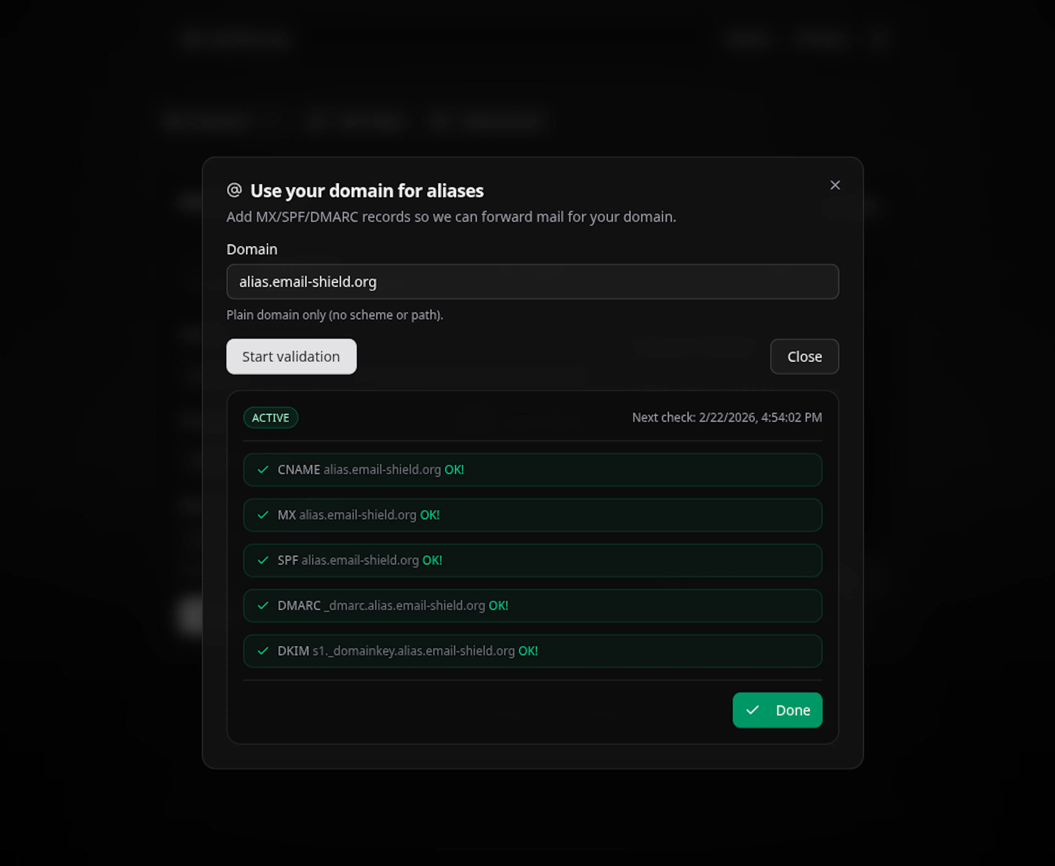1055x866 pixels.
Task: Click the DMARC record checkmark icon
Action: [x=263, y=606]
